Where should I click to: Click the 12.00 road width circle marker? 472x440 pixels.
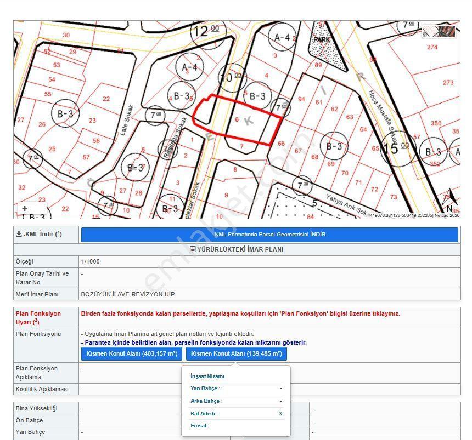tap(205, 32)
